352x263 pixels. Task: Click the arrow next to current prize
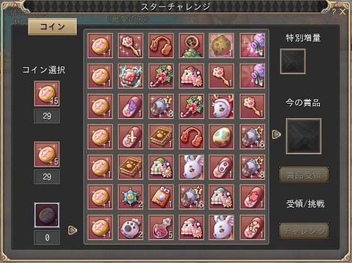tap(277, 134)
